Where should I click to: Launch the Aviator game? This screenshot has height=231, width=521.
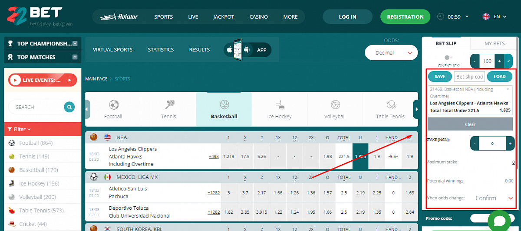[x=119, y=17]
